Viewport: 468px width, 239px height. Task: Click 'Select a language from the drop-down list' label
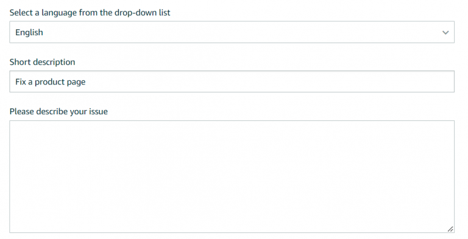90,13
